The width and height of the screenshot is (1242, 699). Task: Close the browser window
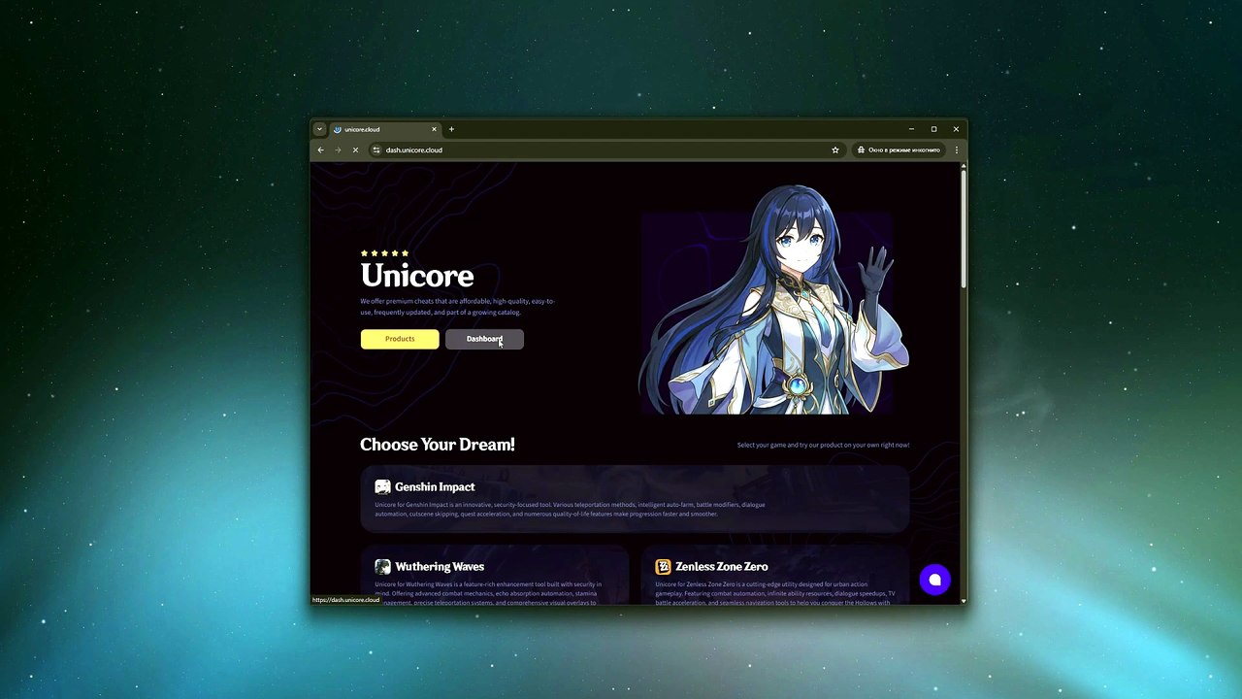coord(956,129)
